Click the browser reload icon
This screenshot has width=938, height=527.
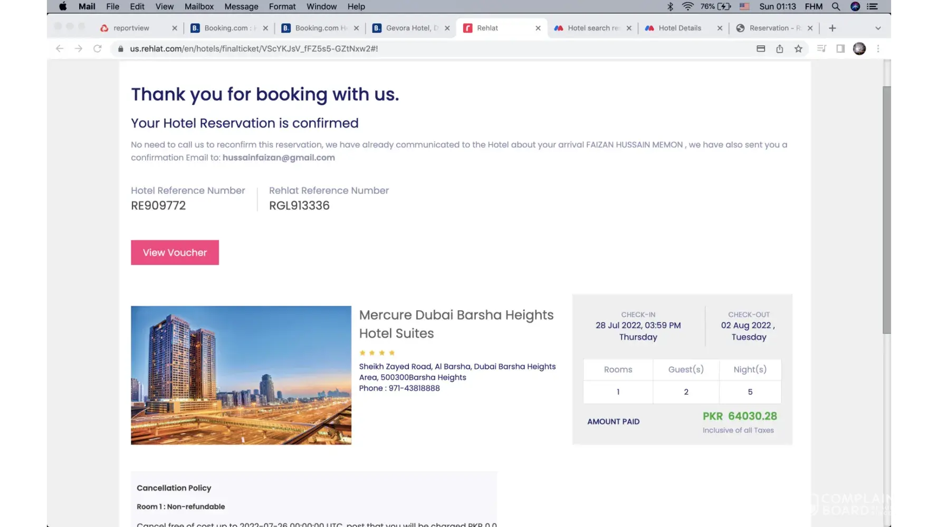click(x=98, y=48)
